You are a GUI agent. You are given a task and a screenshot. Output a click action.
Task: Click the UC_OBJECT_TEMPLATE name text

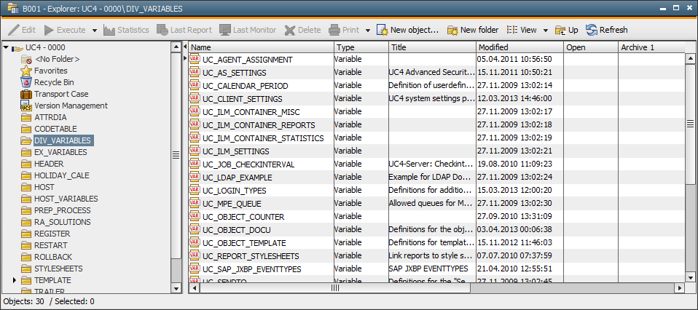pyautogui.click(x=244, y=243)
